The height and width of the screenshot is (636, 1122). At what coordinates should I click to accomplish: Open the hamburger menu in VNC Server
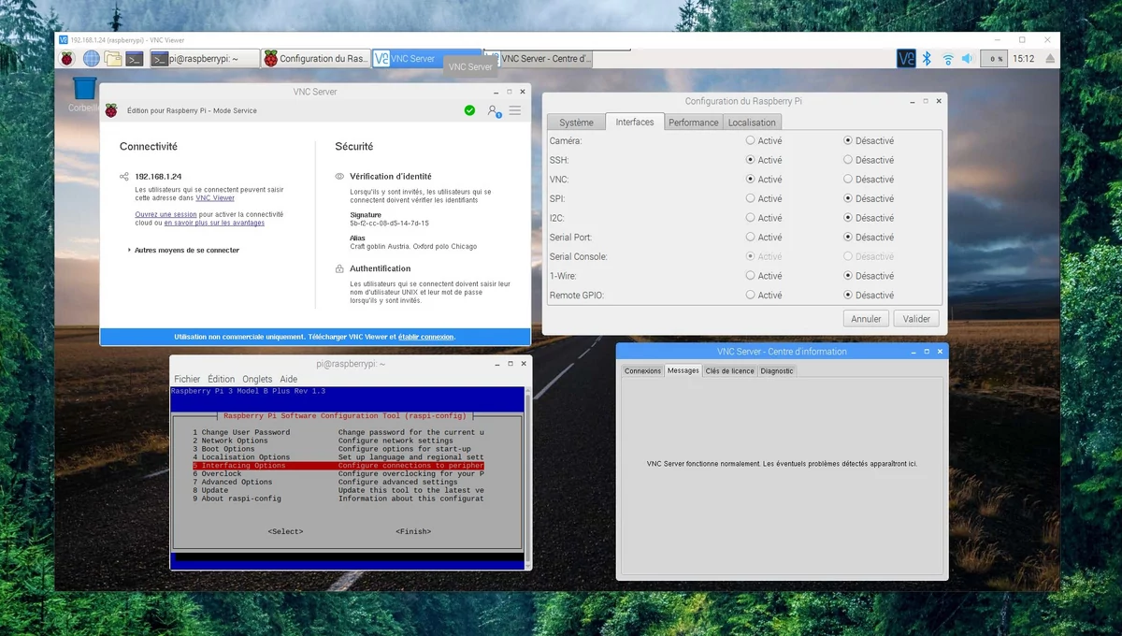(x=515, y=110)
